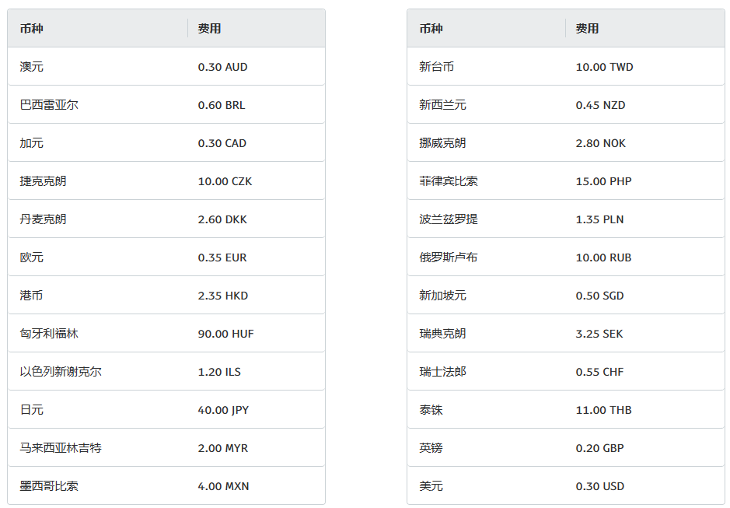Viewport: 730px width, 508px height.
Task: Select the 欧元 currency row
Action: (166, 258)
